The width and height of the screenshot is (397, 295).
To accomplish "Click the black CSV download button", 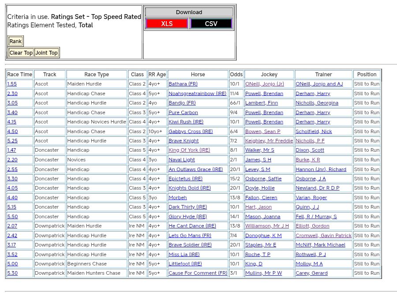I will point(211,24).
